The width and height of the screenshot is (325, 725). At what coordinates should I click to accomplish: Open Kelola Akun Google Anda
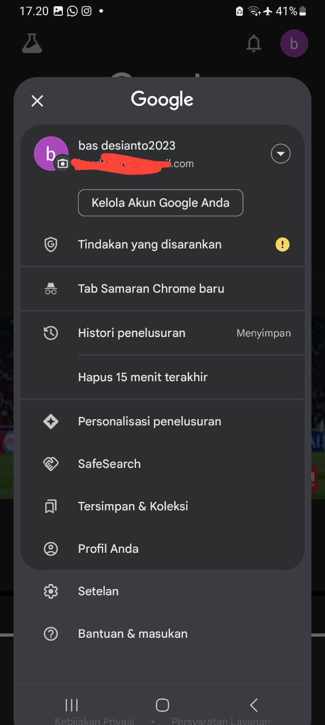pos(160,203)
